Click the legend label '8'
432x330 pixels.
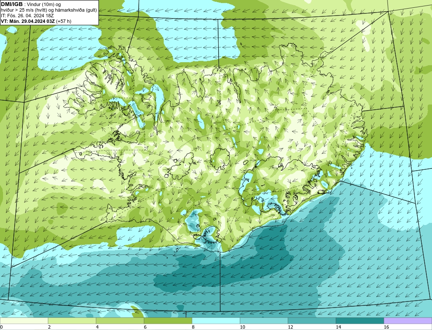point(193,327)
